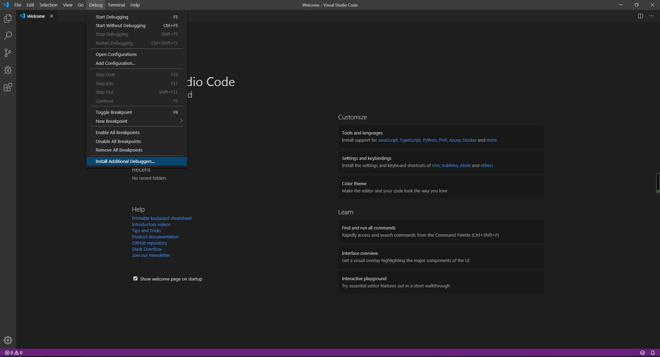Open the Help menu
This screenshot has width=660, height=357.
pos(135,5)
